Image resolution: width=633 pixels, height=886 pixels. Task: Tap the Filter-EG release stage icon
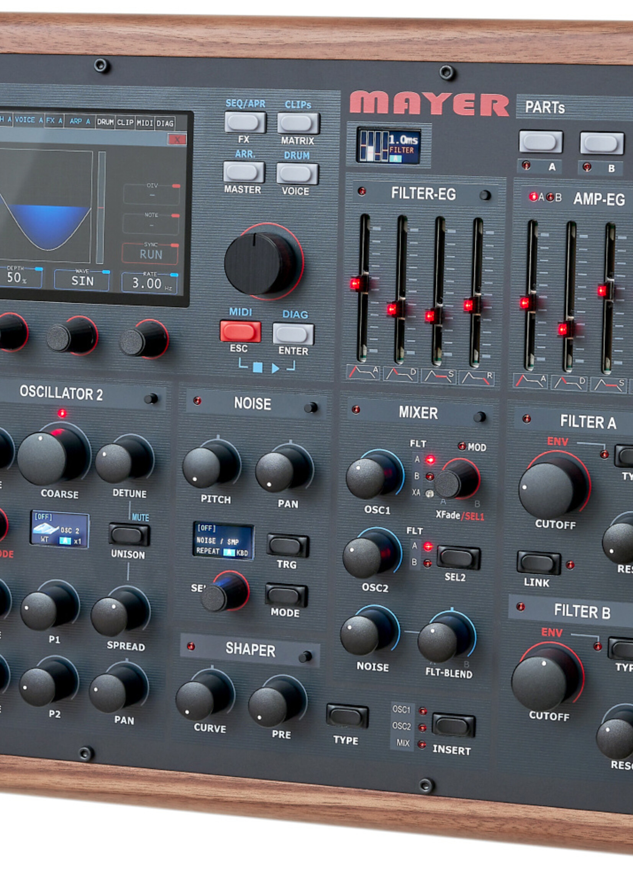pos(476,378)
